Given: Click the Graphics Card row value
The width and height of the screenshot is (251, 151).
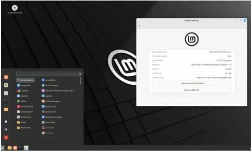Looking at the screenshot, I should (x=214, y=78).
